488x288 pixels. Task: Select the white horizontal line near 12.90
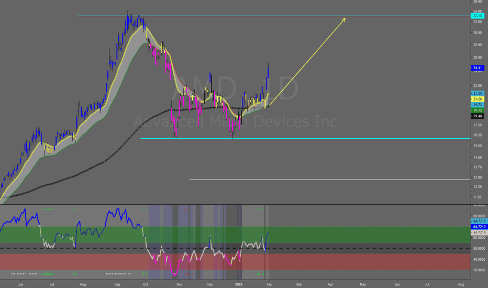point(330,179)
